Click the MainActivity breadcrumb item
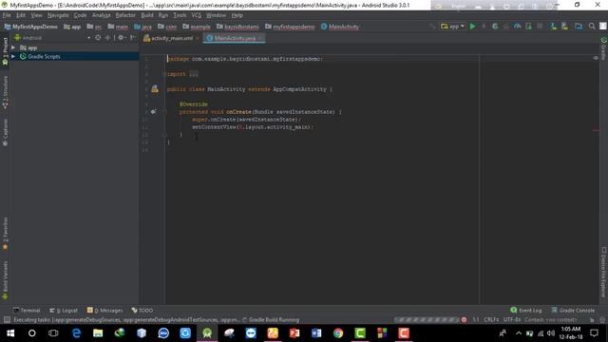The image size is (608, 342). (x=340, y=27)
